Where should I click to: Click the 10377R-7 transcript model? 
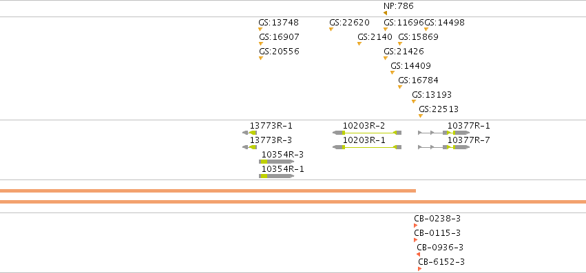pyautogui.click(x=444, y=147)
